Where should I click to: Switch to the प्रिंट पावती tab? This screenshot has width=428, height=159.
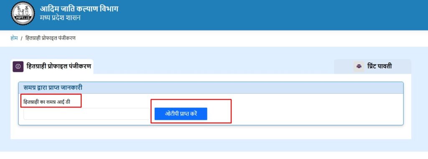point(372,67)
